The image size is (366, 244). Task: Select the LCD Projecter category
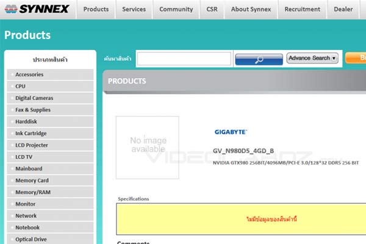50,145
